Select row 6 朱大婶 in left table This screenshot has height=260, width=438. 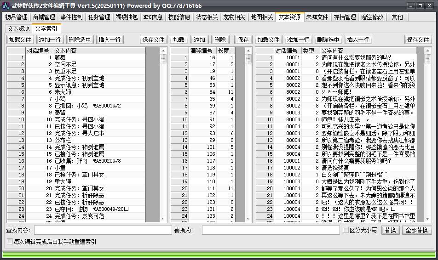pos(76,92)
